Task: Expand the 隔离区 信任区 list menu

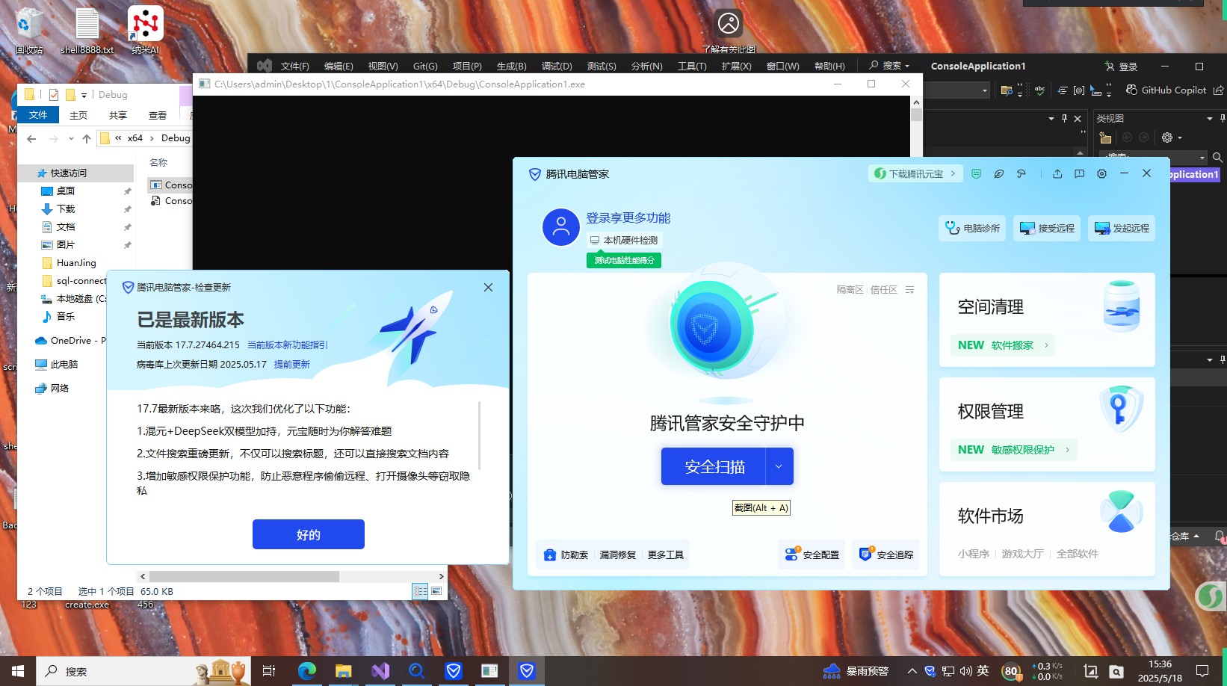Action: click(x=909, y=290)
